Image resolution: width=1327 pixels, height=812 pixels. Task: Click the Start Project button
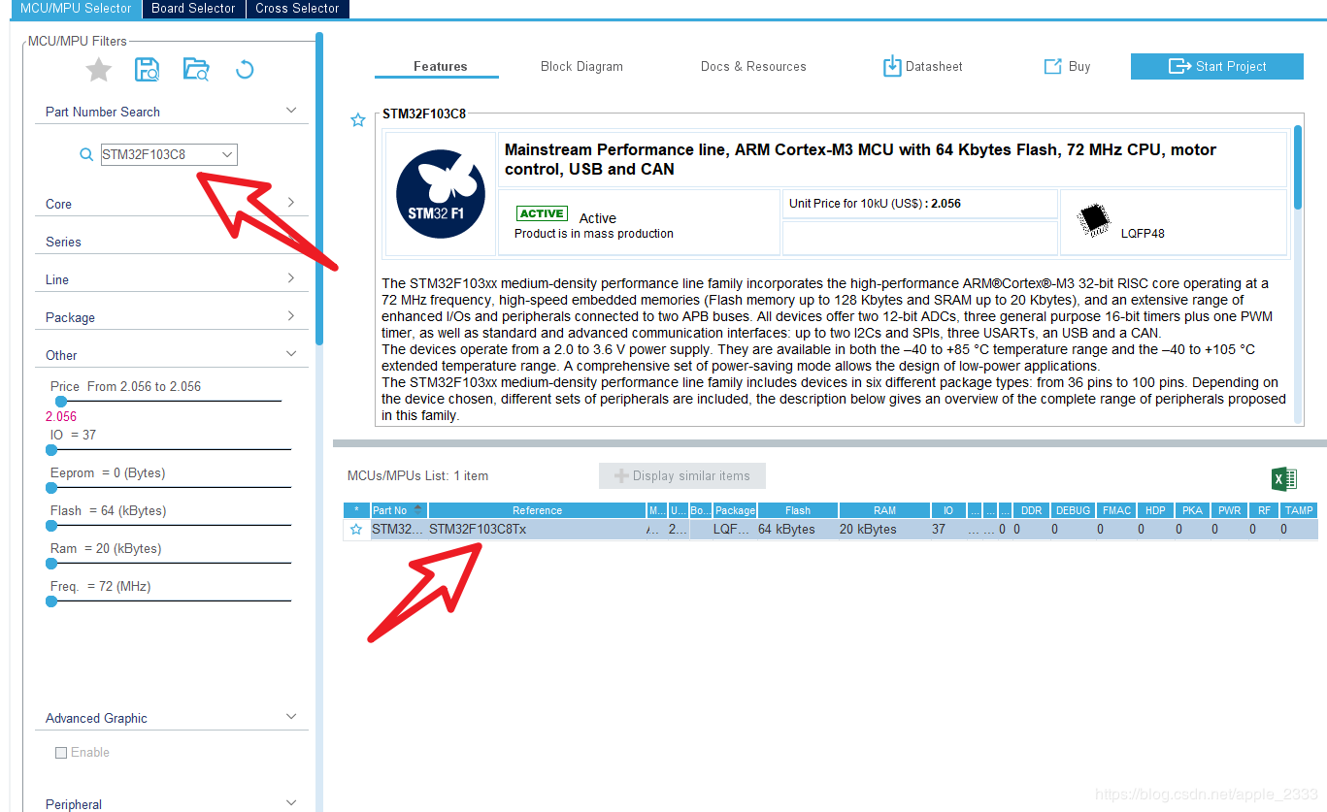[1217, 66]
